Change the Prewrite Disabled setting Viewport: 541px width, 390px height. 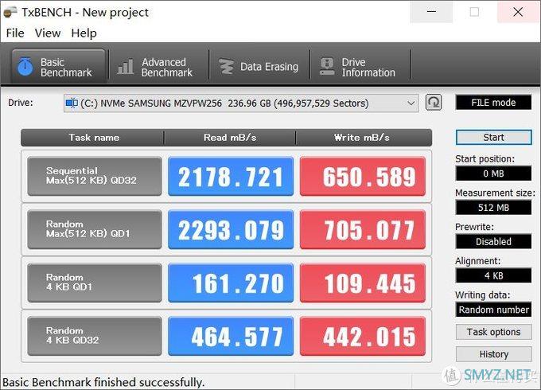pos(493,242)
